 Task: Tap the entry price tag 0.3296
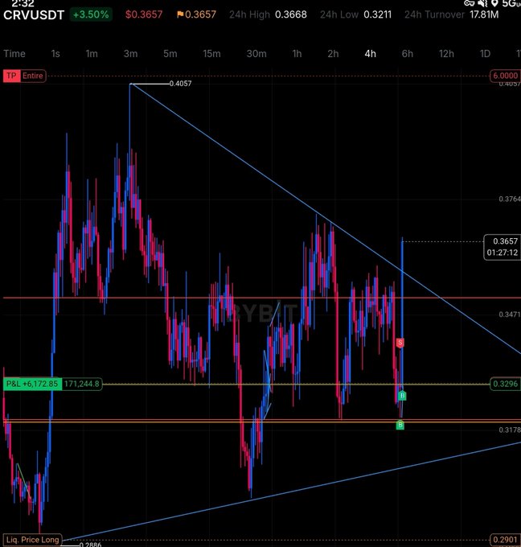pyautogui.click(x=505, y=384)
